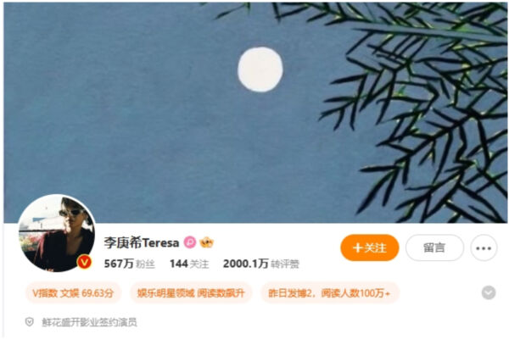Screen dimensions: 509x339
Task: Click the pink membership badge icon
Action: click(190, 242)
